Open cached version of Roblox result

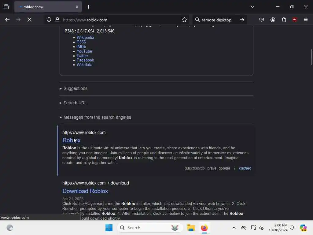pyautogui.click(x=245, y=168)
